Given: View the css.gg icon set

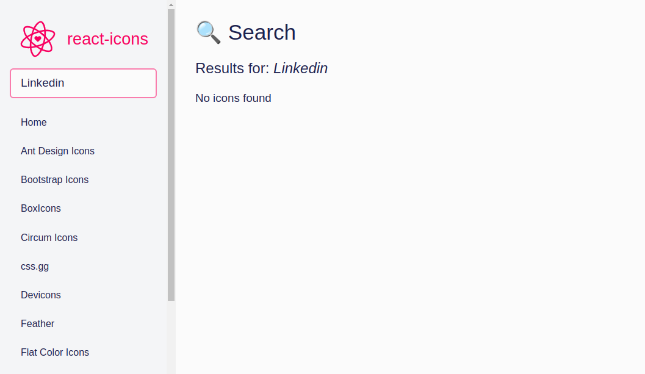Looking at the screenshot, I should click(34, 266).
